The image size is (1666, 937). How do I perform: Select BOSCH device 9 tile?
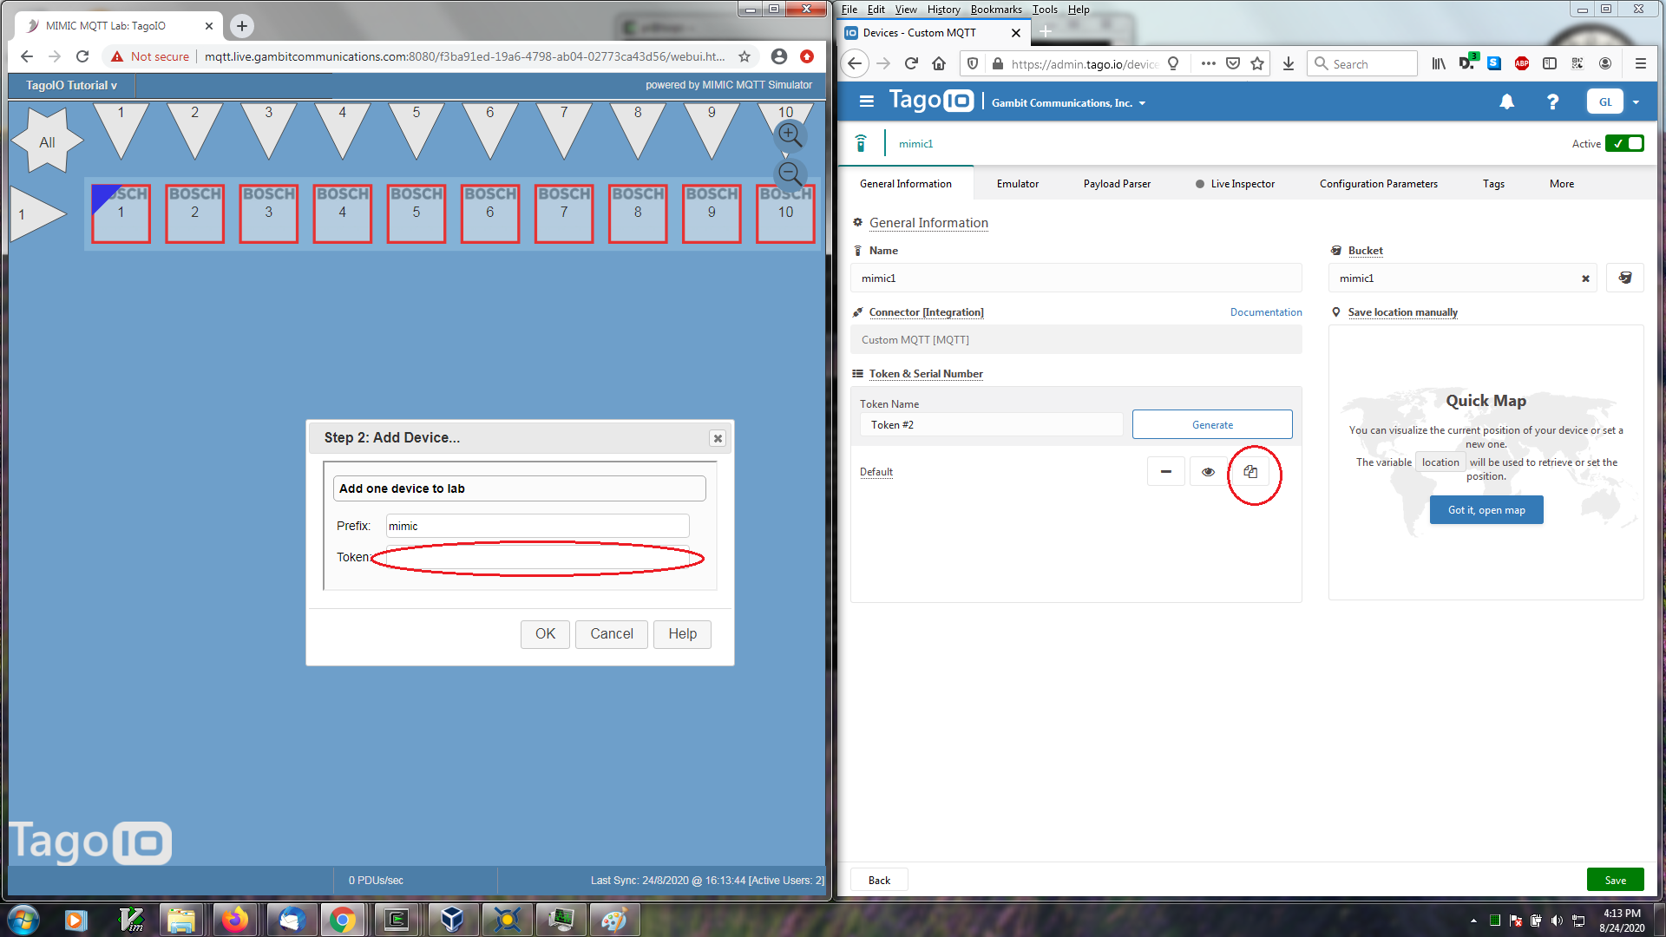click(712, 213)
